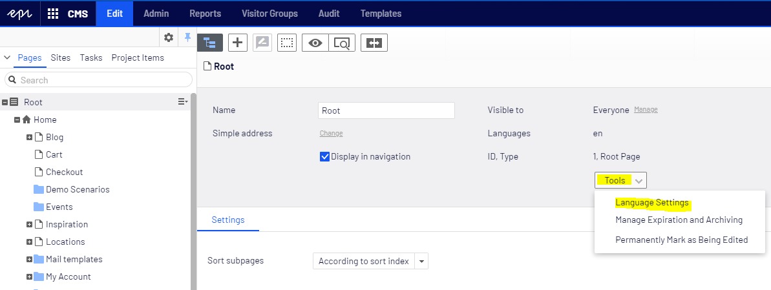Click the Manage link beside Everyone
Viewport: 771px width, 290px height.
[x=646, y=110]
